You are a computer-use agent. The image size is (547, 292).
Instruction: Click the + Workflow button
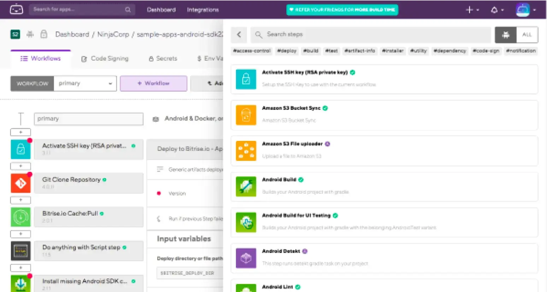[153, 83]
